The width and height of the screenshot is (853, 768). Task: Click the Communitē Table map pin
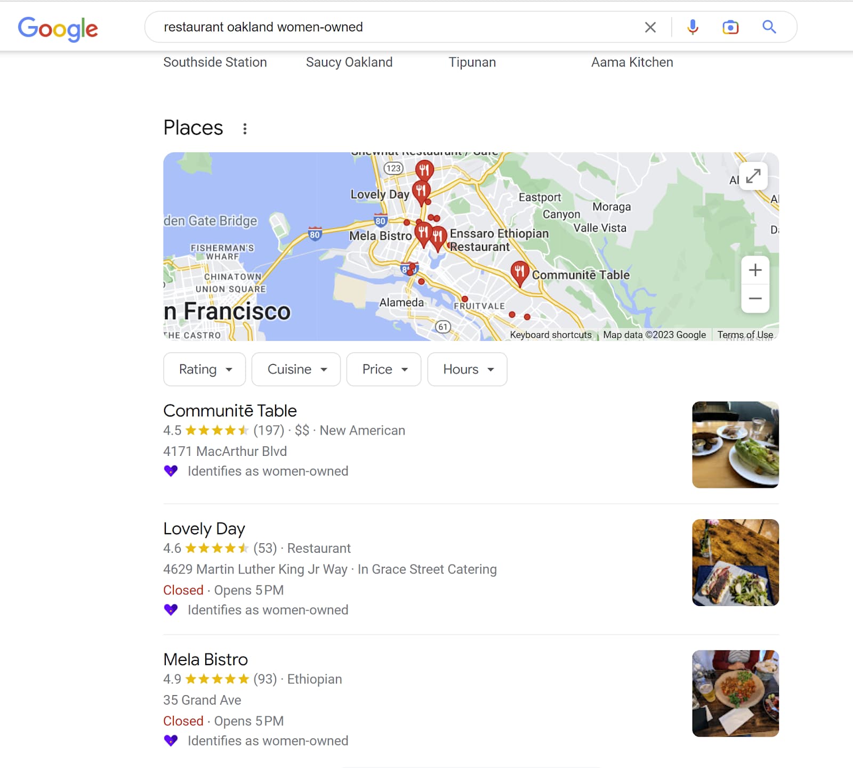tap(519, 272)
